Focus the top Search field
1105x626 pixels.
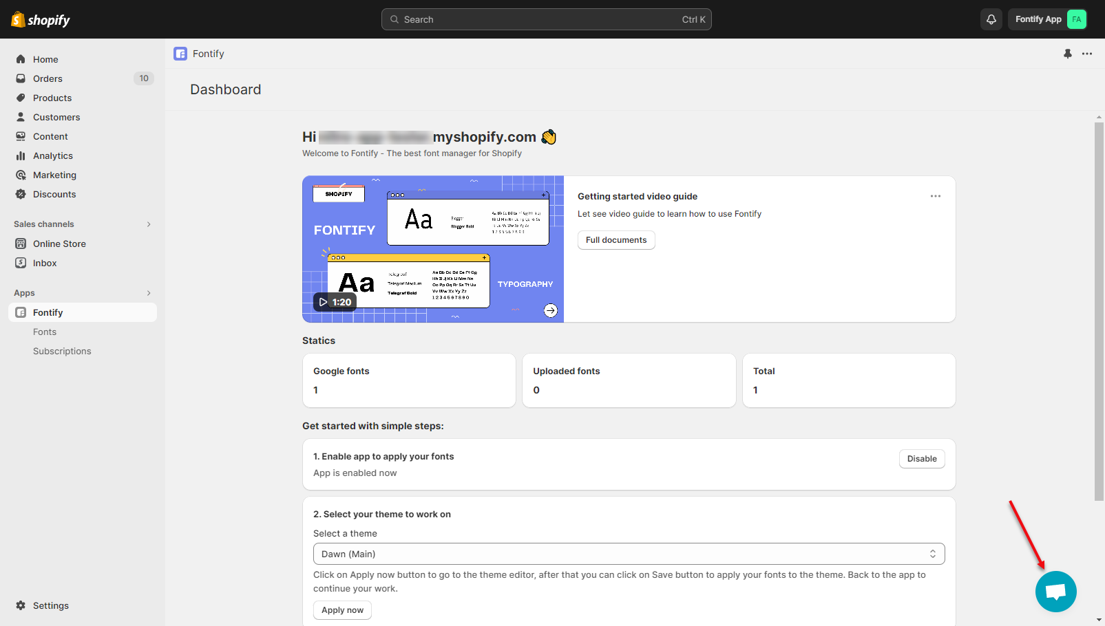[546, 19]
